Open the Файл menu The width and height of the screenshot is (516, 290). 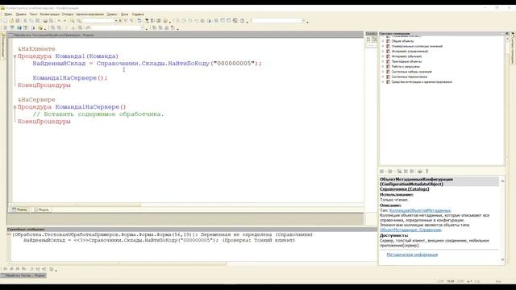[x=9, y=14]
